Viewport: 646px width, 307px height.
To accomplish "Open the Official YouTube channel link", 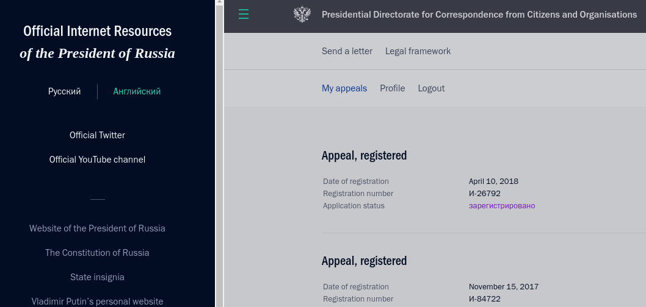I will click(x=97, y=160).
